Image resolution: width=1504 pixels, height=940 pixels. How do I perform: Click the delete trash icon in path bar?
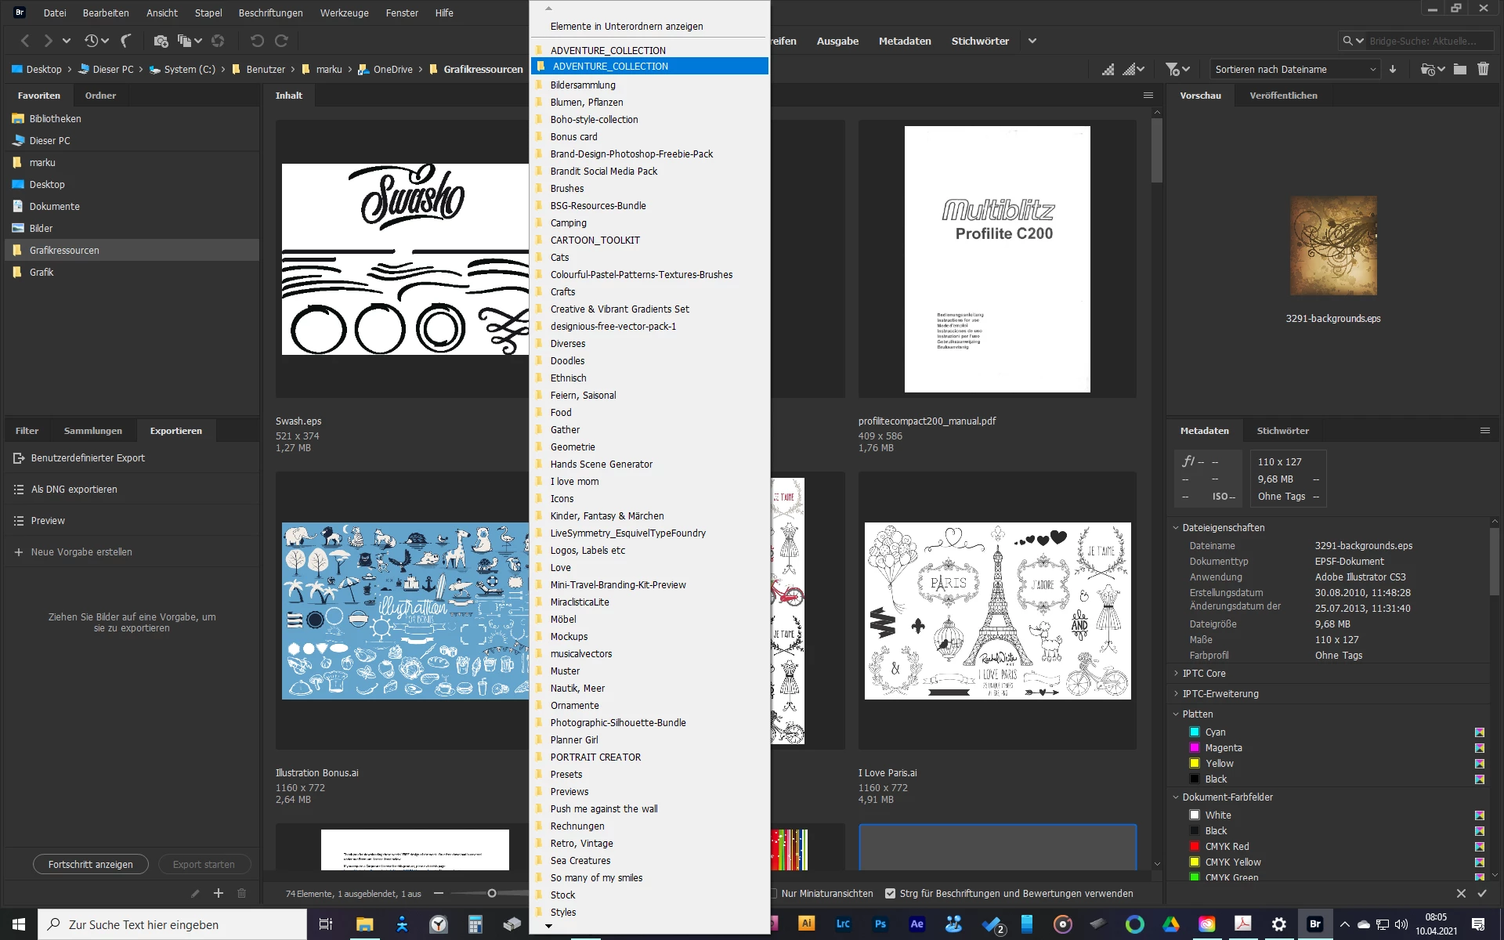click(1483, 69)
